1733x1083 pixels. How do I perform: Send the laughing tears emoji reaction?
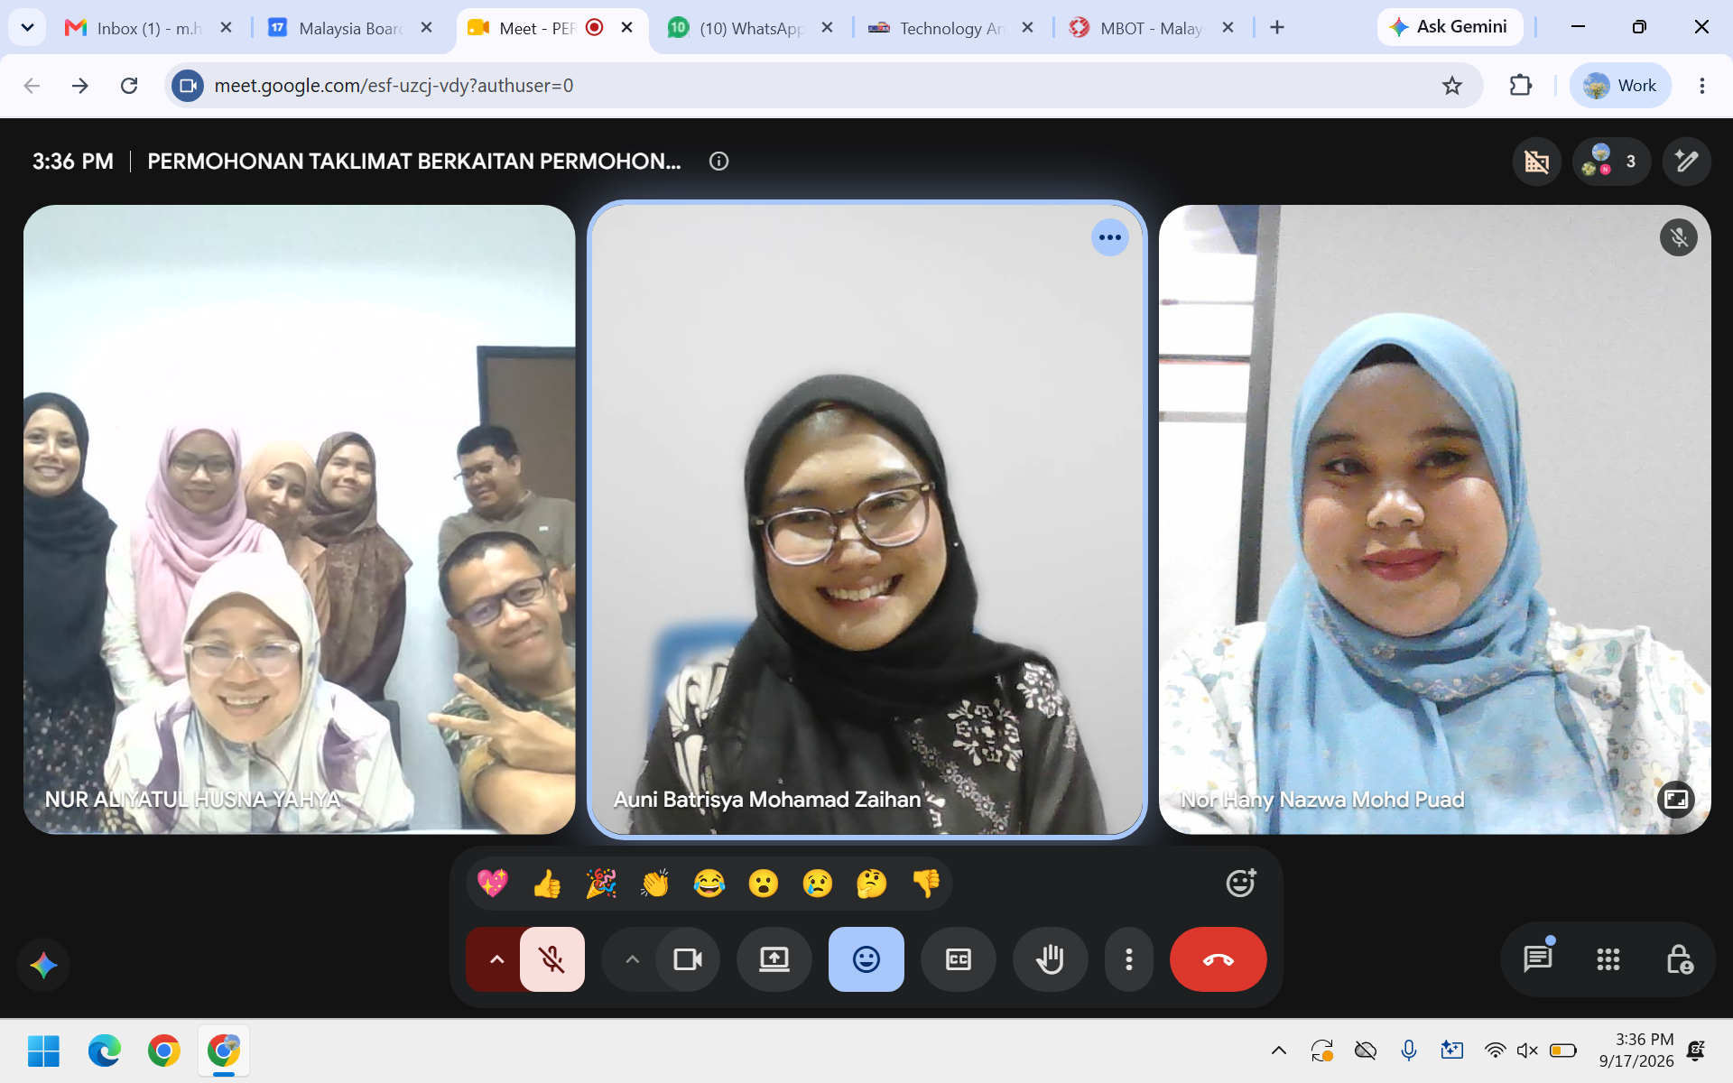709,883
